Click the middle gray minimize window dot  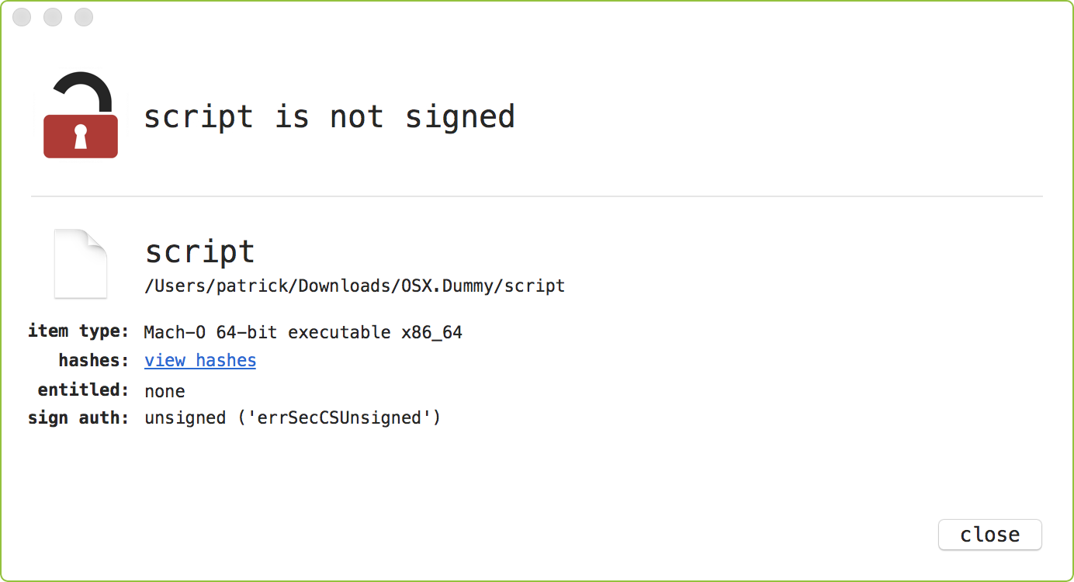[x=53, y=17]
